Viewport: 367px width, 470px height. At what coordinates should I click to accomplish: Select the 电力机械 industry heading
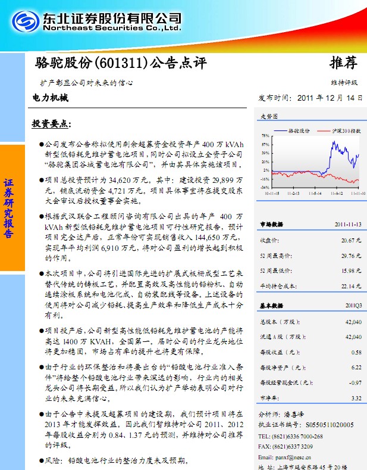(51, 98)
